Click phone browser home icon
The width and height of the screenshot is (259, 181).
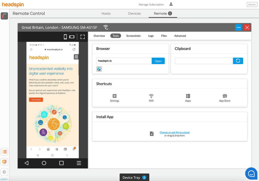tap(48, 149)
